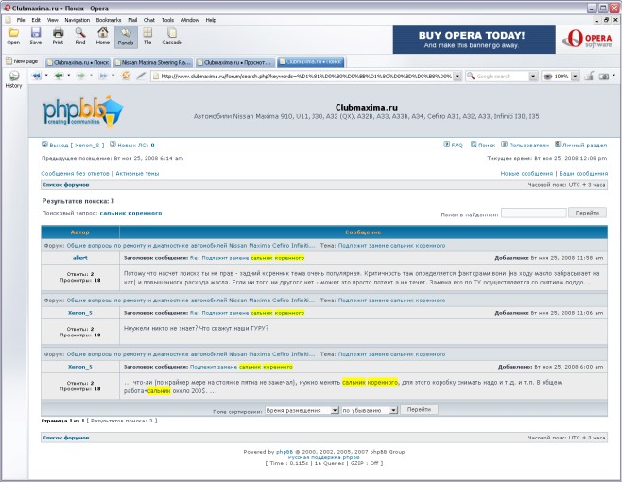
Task: Open the 100% zoom level dropdown
Action: [x=576, y=76]
